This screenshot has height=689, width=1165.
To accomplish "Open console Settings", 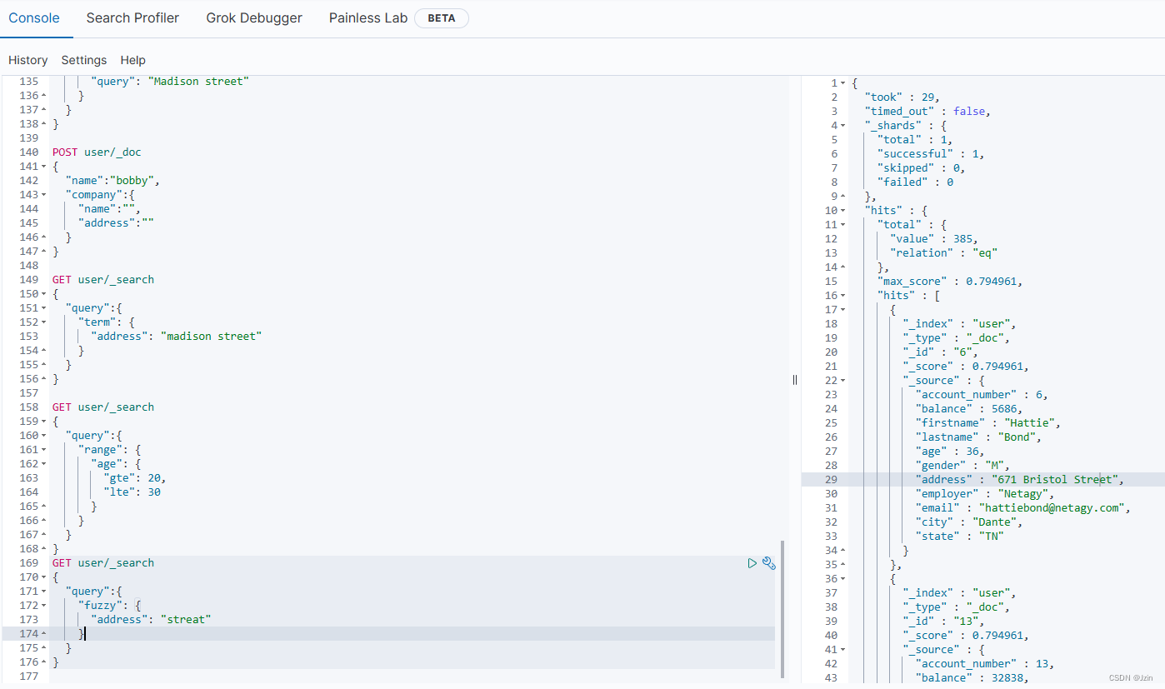I will click(x=84, y=60).
